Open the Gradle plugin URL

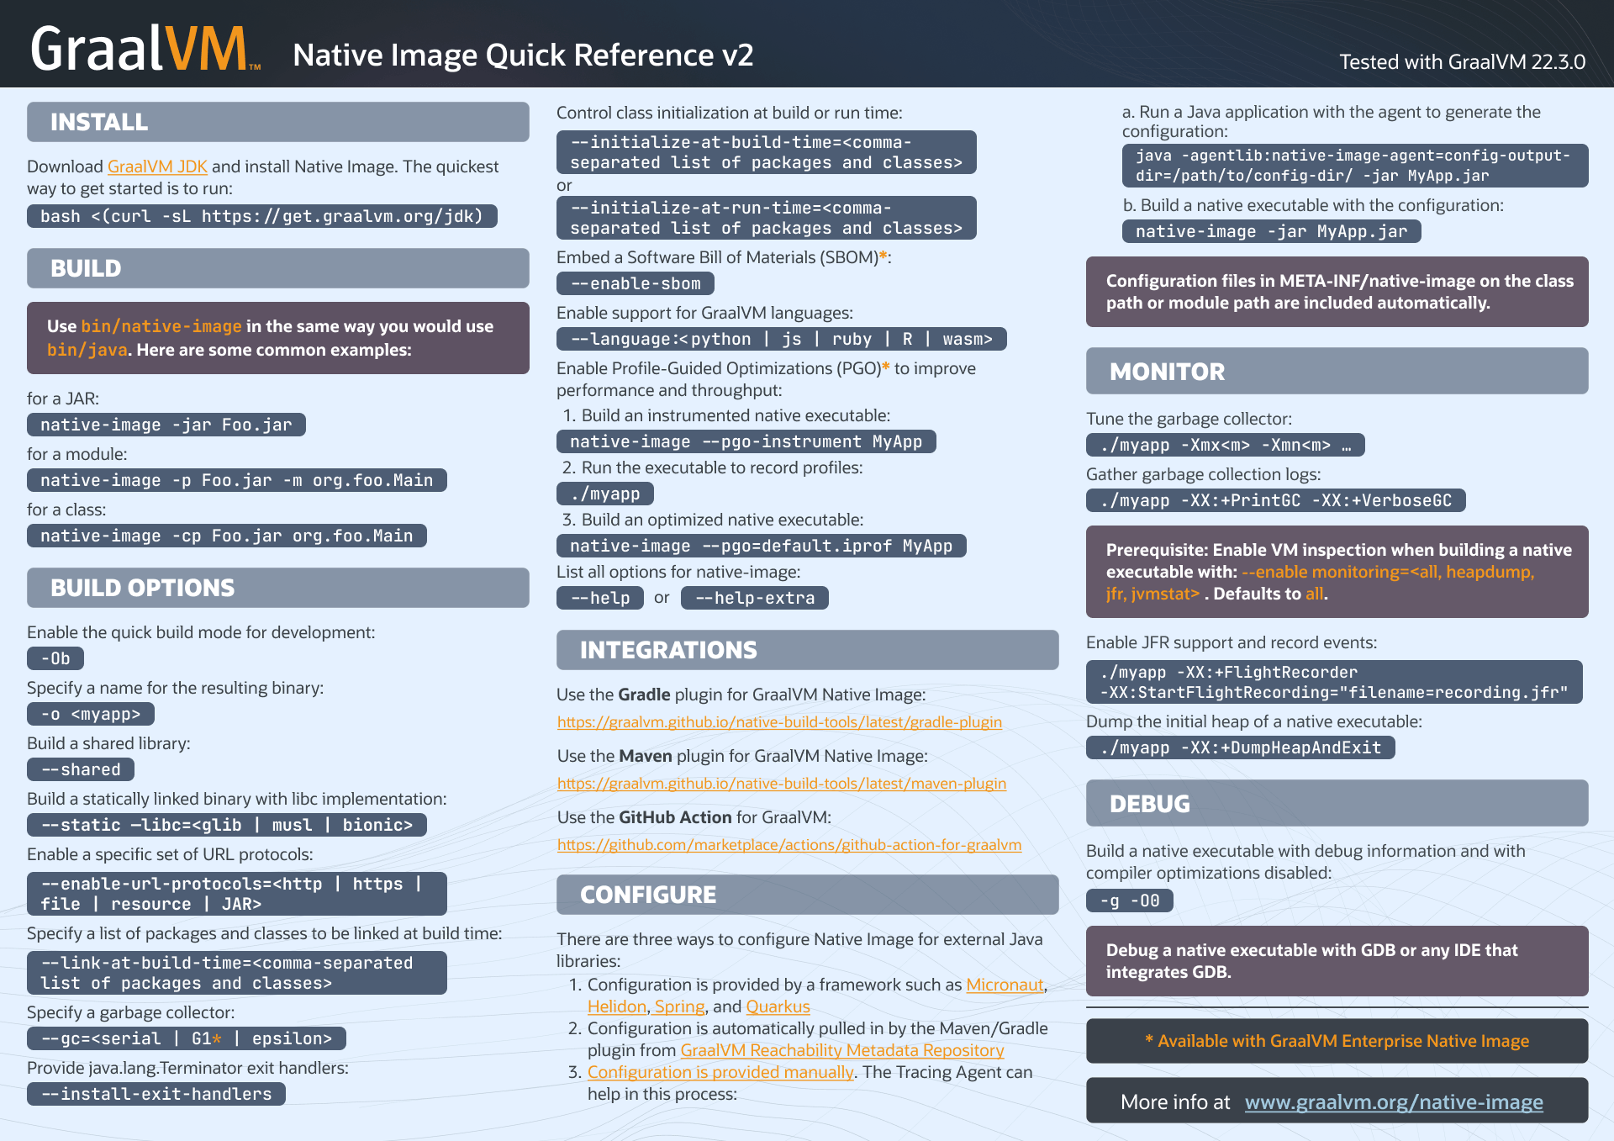click(779, 722)
